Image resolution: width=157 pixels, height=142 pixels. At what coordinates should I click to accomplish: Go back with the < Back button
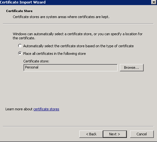[91, 134]
